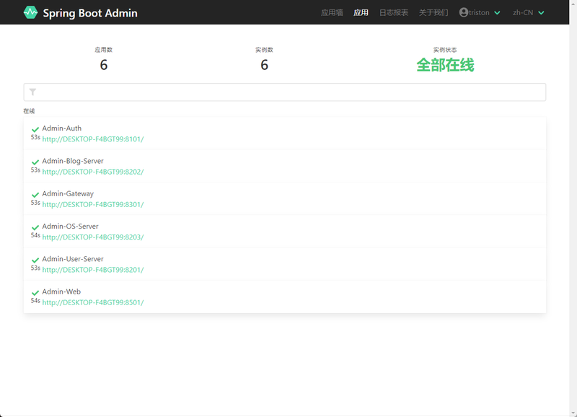
Task: Click the 54s uptime beside Admin-OS-Server
Action: pos(35,235)
